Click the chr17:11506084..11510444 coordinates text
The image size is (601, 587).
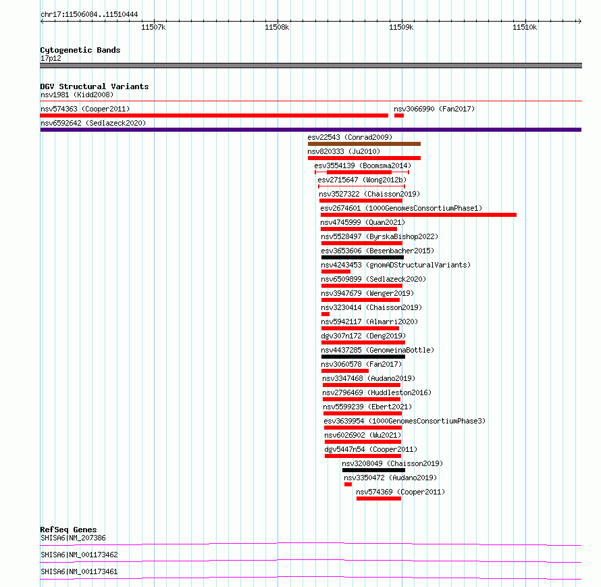pyautogui.click(x=89, y=15)
